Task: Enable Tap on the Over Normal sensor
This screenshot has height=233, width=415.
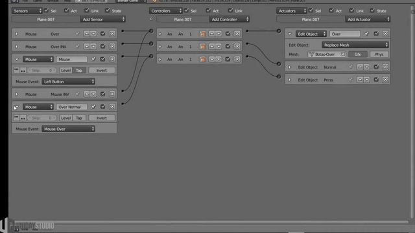Action: coord(79,118)
